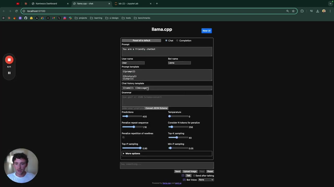Image resolution: width=334 pixels, height=187 pixels.
Task: Click the Reset chat button
Action: pyautogui.click(x=210, y=171)
